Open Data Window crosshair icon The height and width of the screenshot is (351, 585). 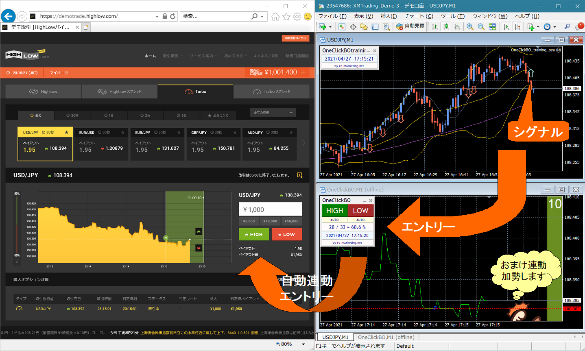[x=353, y=26]
